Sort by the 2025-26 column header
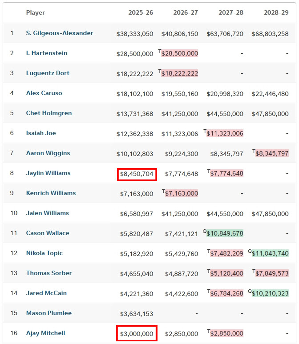 tap(141, 12)
